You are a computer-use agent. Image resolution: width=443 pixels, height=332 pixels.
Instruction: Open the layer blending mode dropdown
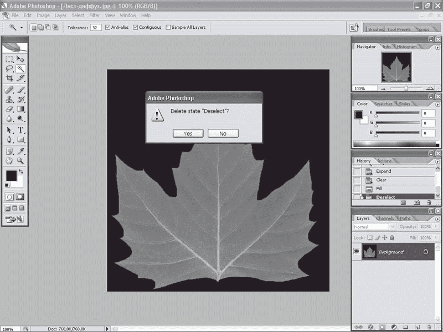(374, 227)
